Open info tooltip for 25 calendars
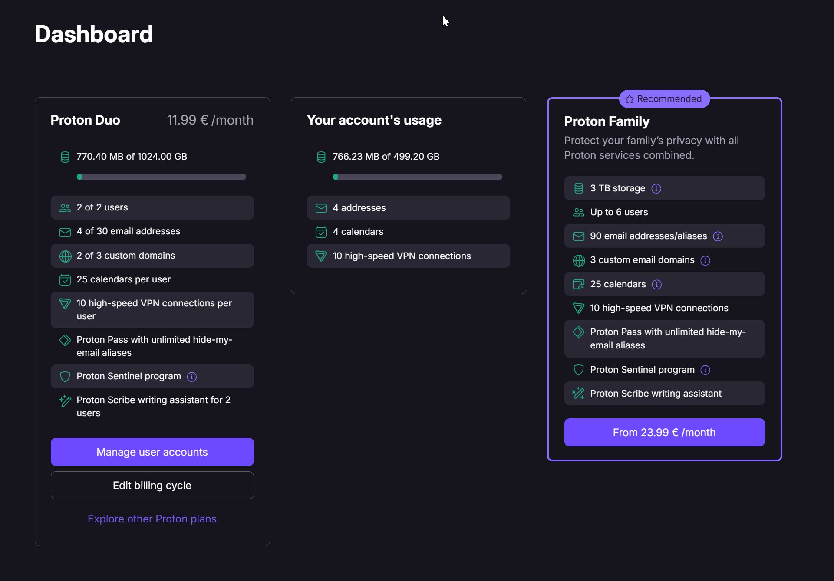The height and width of the screenshot is (581, 834). [x=657, y=284]
